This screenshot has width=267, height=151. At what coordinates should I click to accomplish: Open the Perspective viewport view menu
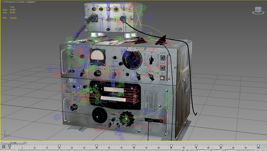[11, 2]
